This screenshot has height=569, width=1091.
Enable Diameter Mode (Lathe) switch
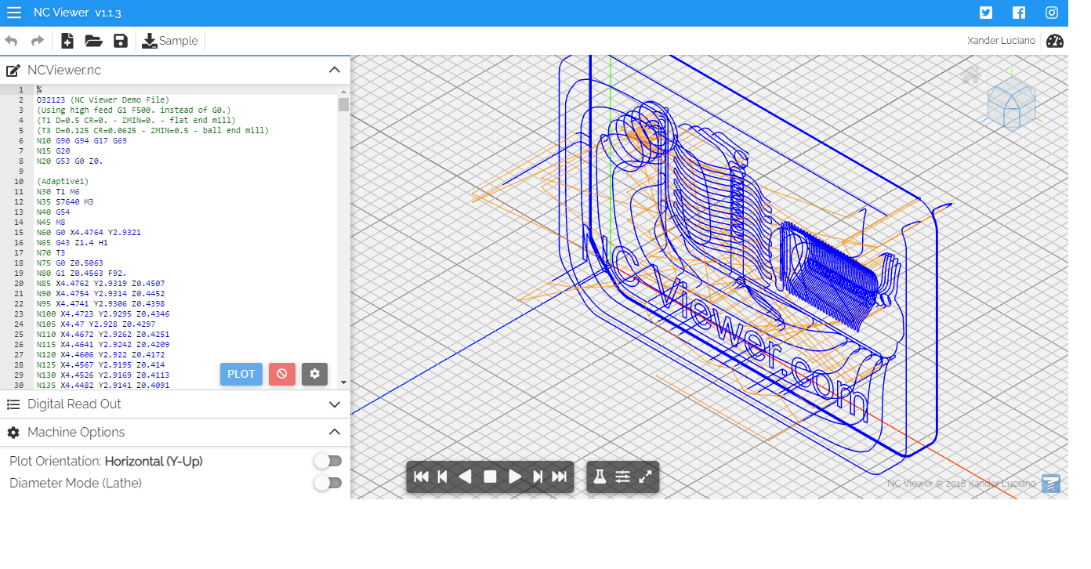(x=328, y=483)
